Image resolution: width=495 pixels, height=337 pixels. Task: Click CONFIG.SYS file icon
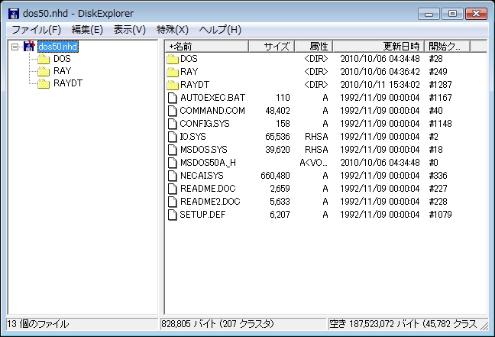(173, 124)
